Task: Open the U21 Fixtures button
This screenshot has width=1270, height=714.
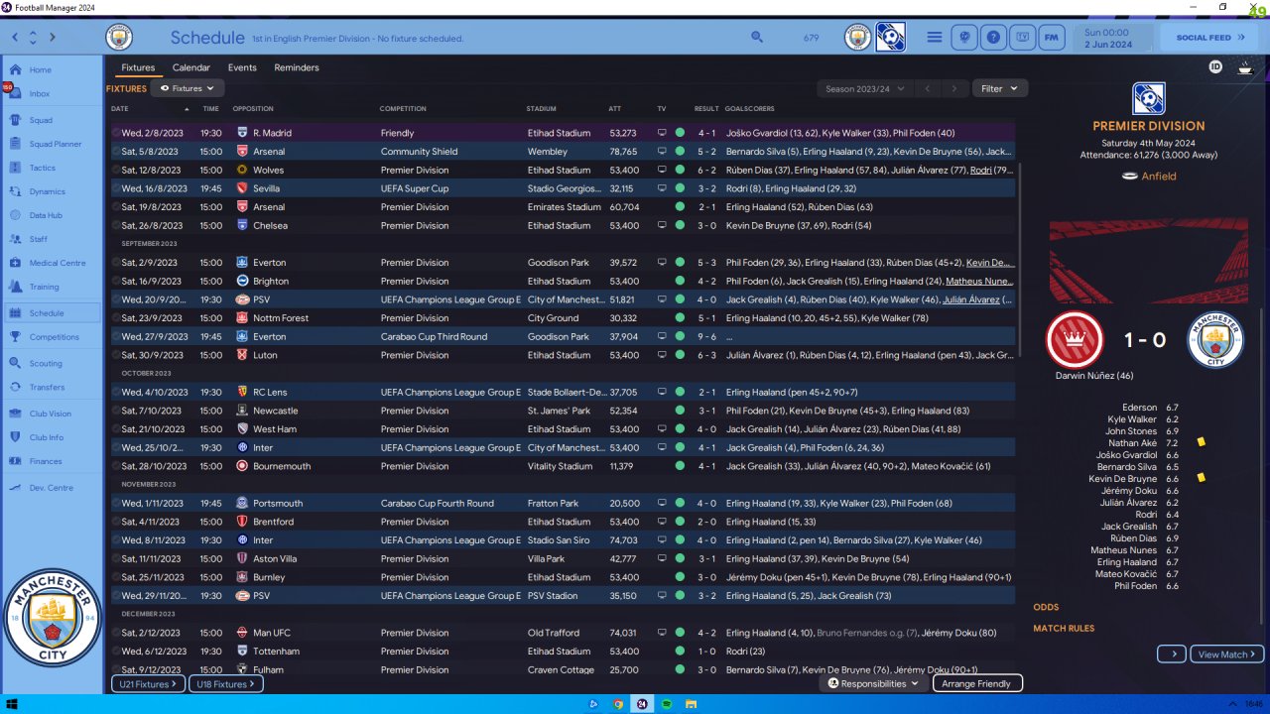Action: pos(147,684)
